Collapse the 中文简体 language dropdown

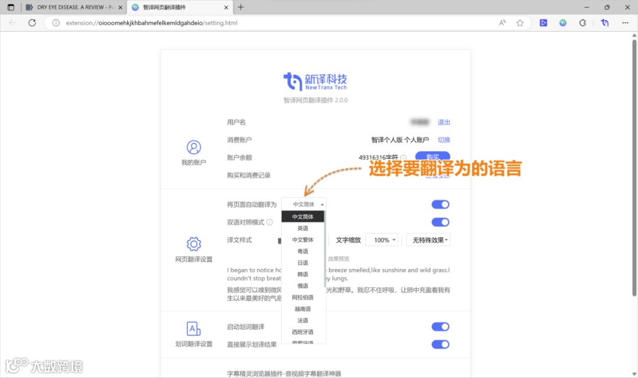(x=304, y=204)
